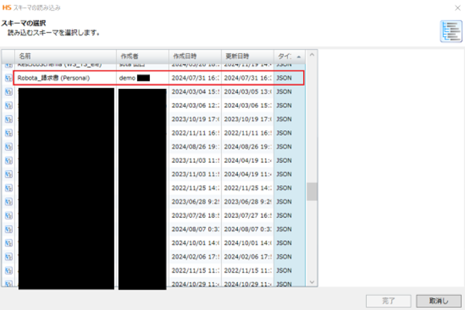The width and height of the screenshot is (465, 310).
Task: Click the row icon for 2022/11/15 schema
Action: coord(8,271)
